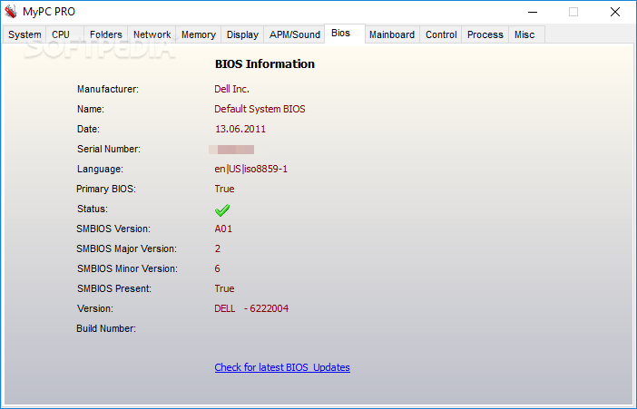
Task: Switch to the System tab
Action: click(x=24, y=34)
